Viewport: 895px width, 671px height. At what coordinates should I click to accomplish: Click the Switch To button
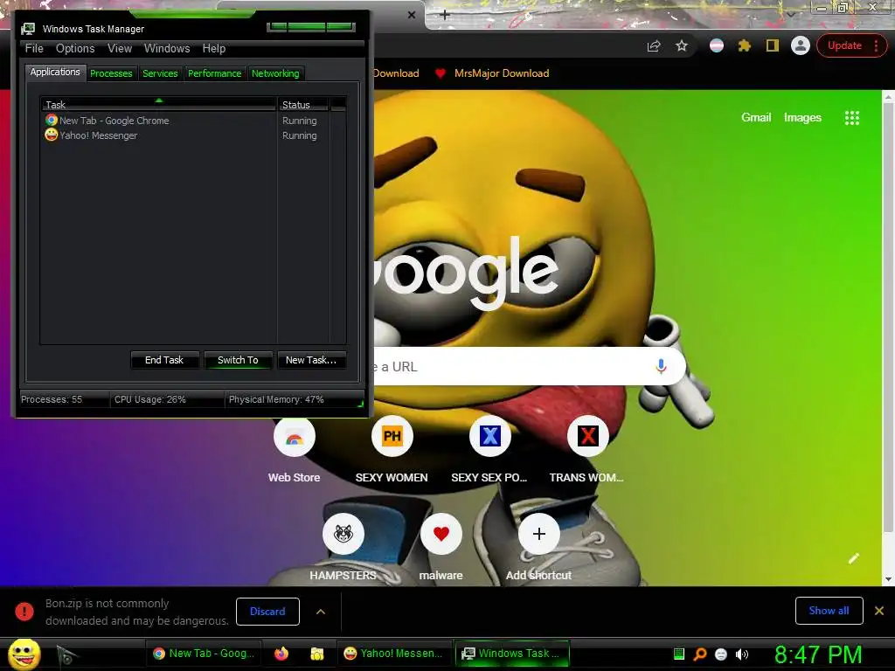pos(238,360)
